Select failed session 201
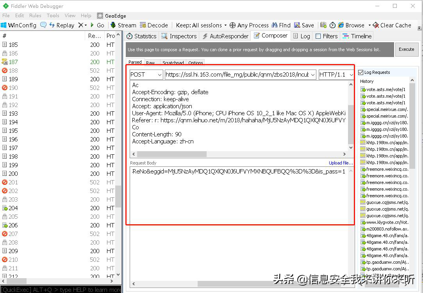Viewport: 423px width, 293px height. (58, 182)
